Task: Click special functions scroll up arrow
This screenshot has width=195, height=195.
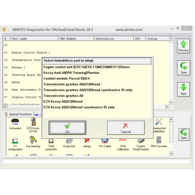Action: pyautogui.click(x=171, y=120)
